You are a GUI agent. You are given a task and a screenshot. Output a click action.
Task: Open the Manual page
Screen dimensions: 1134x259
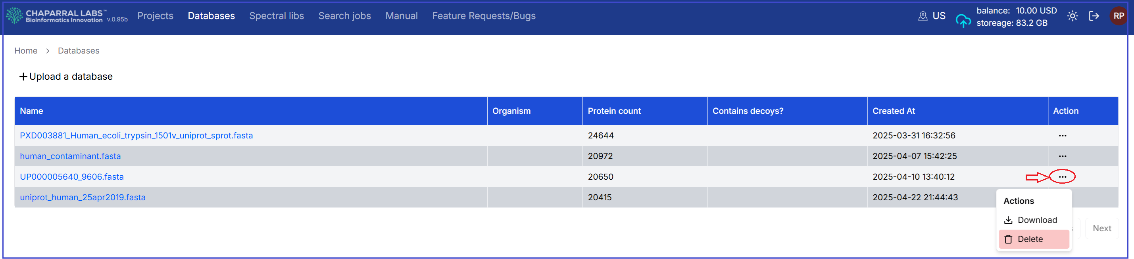(401, 16)
